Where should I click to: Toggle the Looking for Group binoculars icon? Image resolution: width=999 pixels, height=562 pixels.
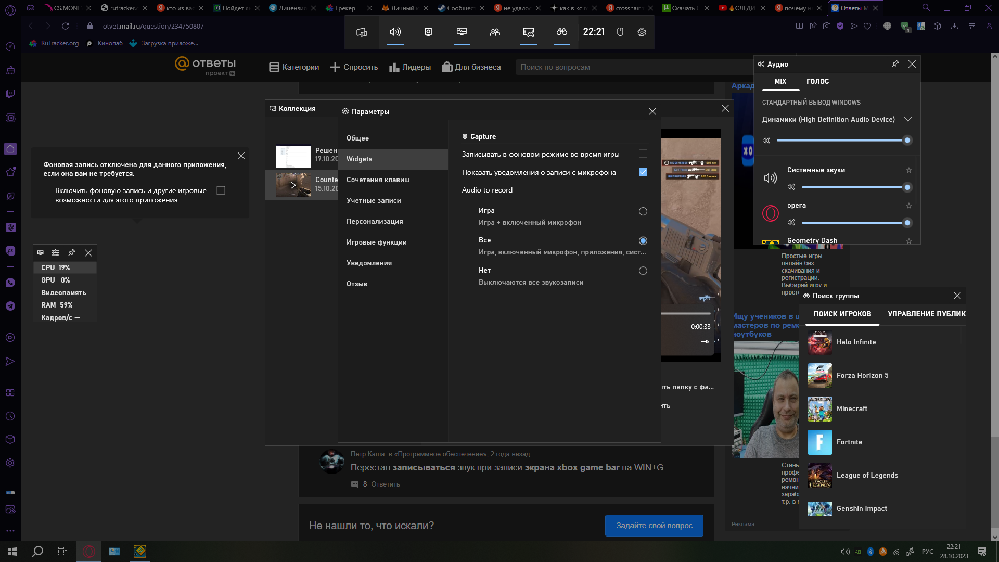(x=562, y=32)
